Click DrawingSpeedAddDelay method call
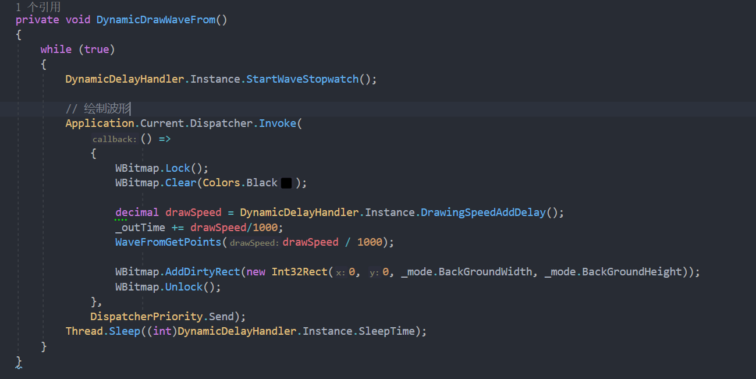 tap(484, 212)
